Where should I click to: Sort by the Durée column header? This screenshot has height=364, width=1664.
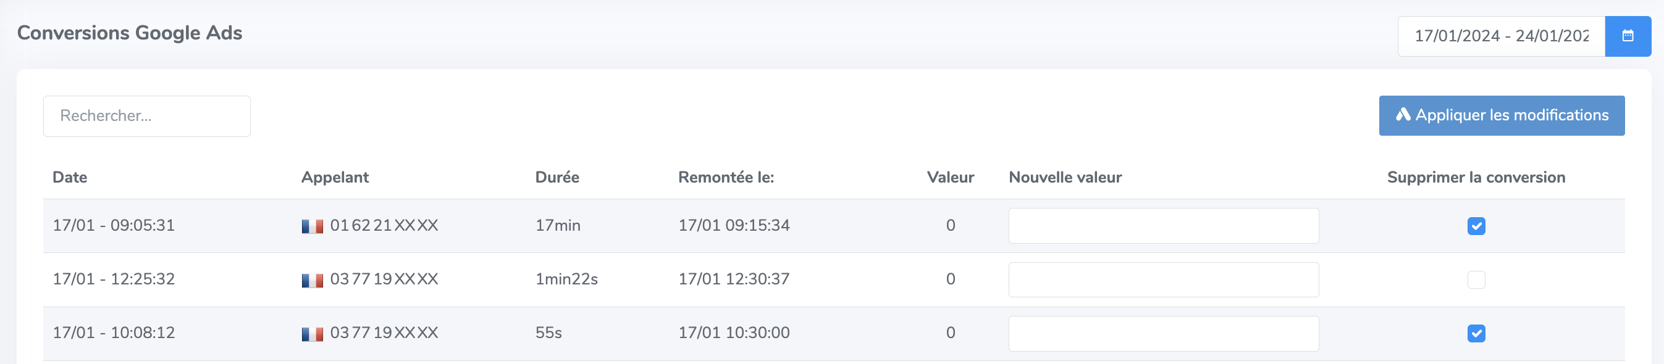(x=557, y=178)
